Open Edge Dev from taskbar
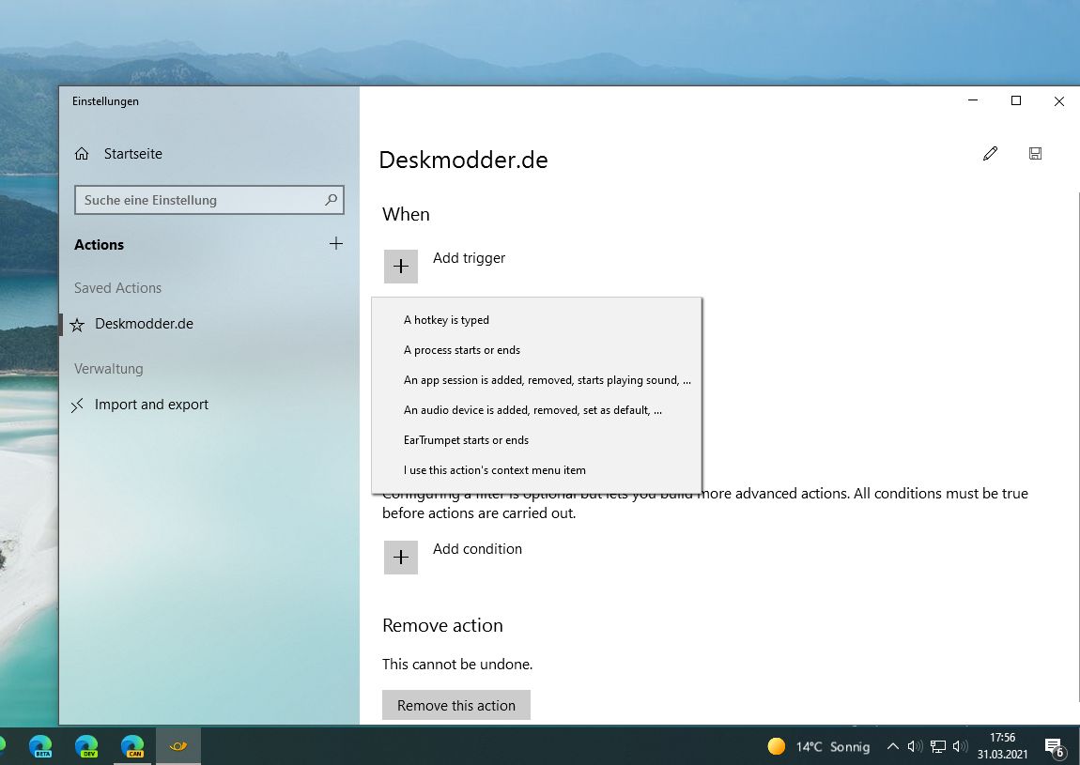The image size is (1080, 765). 86,745
